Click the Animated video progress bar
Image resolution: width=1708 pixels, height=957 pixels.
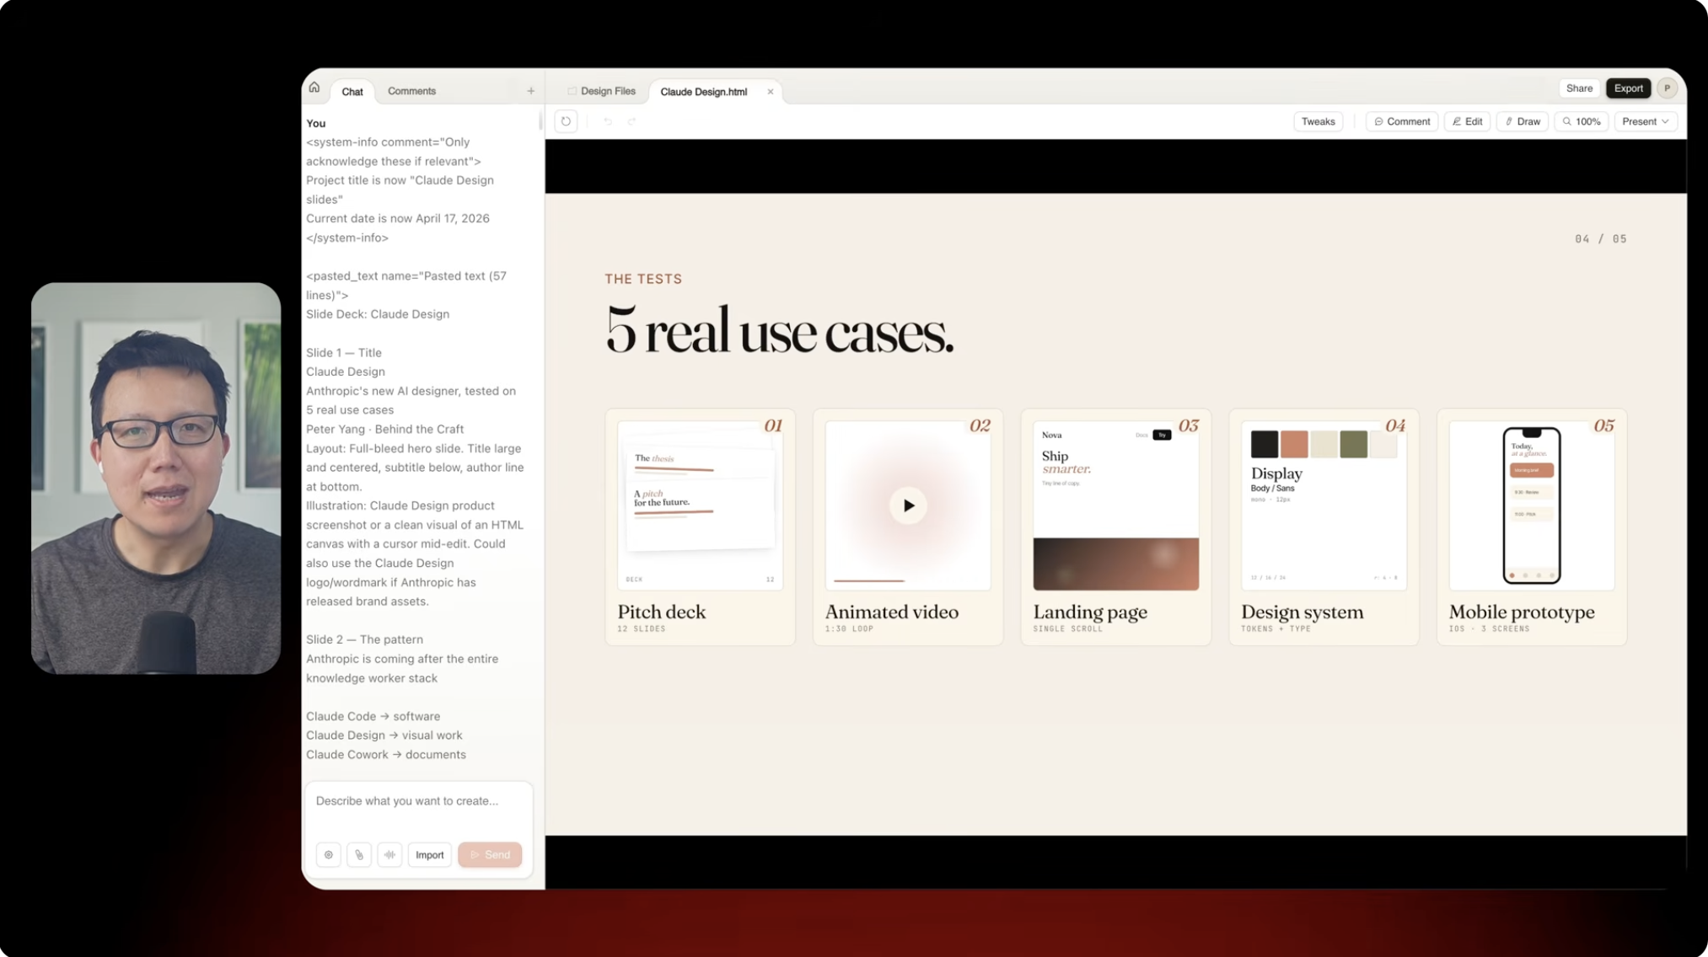click(x=868, y=580)
